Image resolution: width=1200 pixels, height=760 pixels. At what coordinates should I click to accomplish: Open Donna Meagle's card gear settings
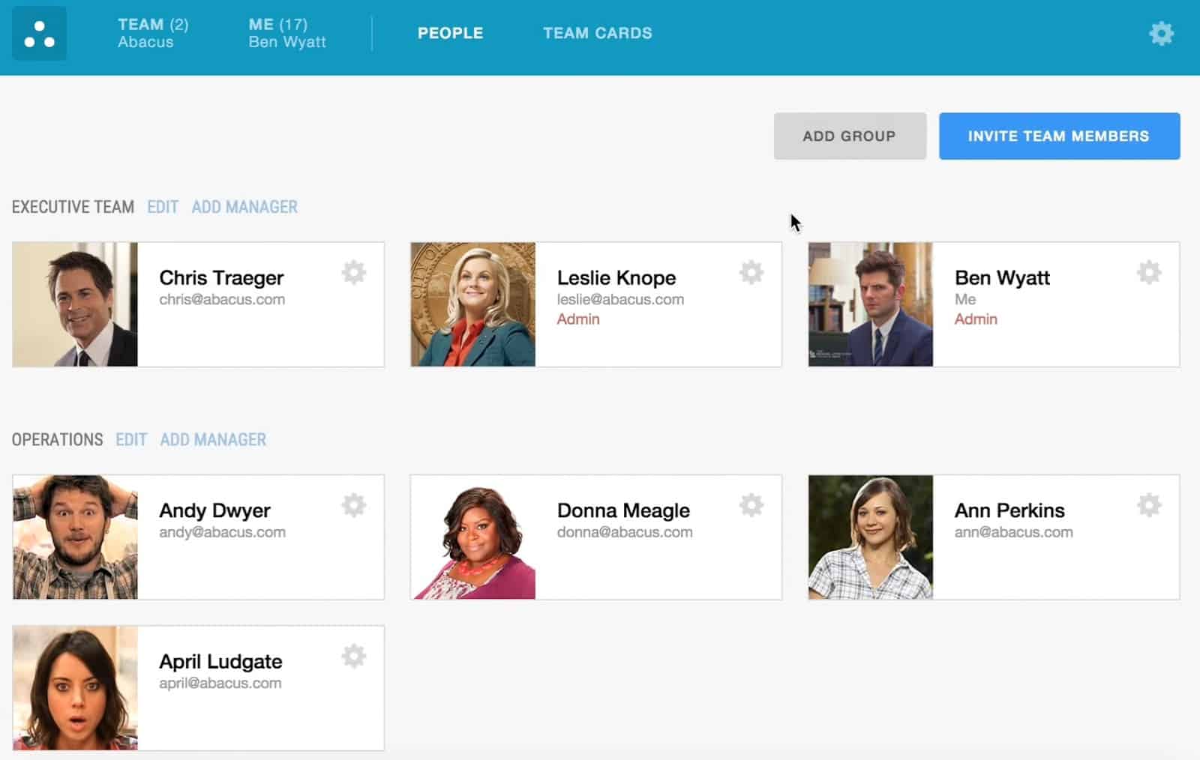[751, 505]
